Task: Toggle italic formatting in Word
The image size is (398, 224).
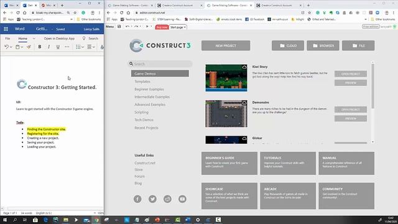Action: (49, 47)
